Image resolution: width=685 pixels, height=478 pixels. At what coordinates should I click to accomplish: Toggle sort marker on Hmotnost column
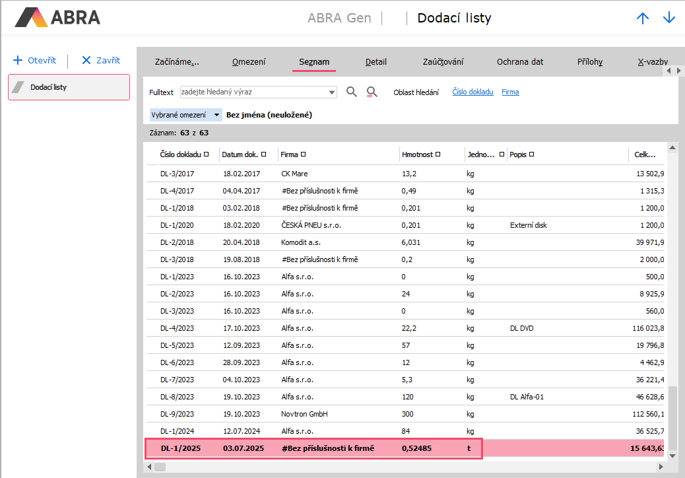(438, 154)
